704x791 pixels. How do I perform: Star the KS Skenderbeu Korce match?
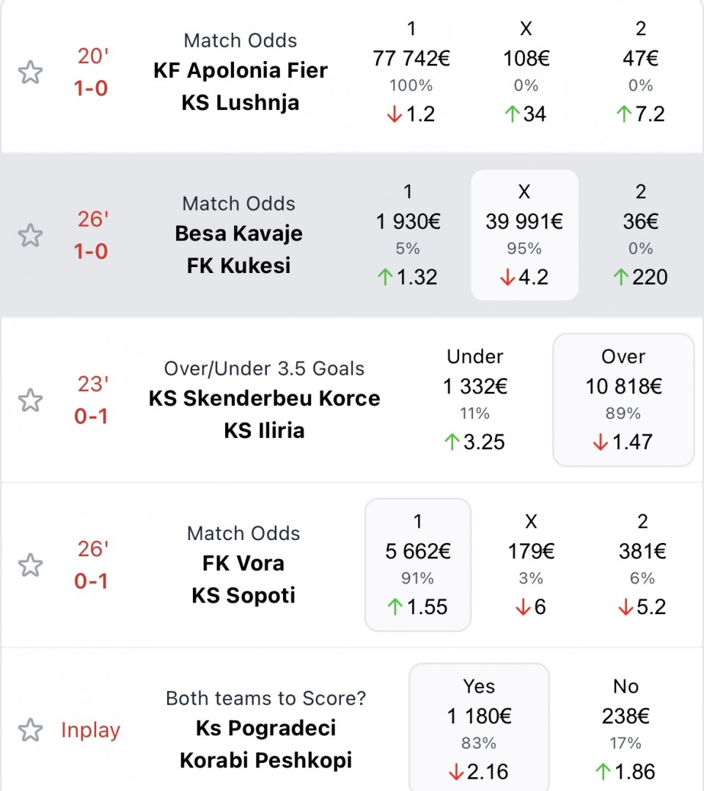[x=30, y=401]
